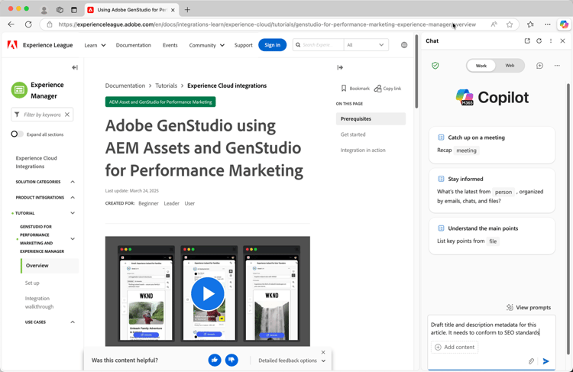The image size is (573, 372).
Task: Click the Sign in button
Action: [272, 45]
